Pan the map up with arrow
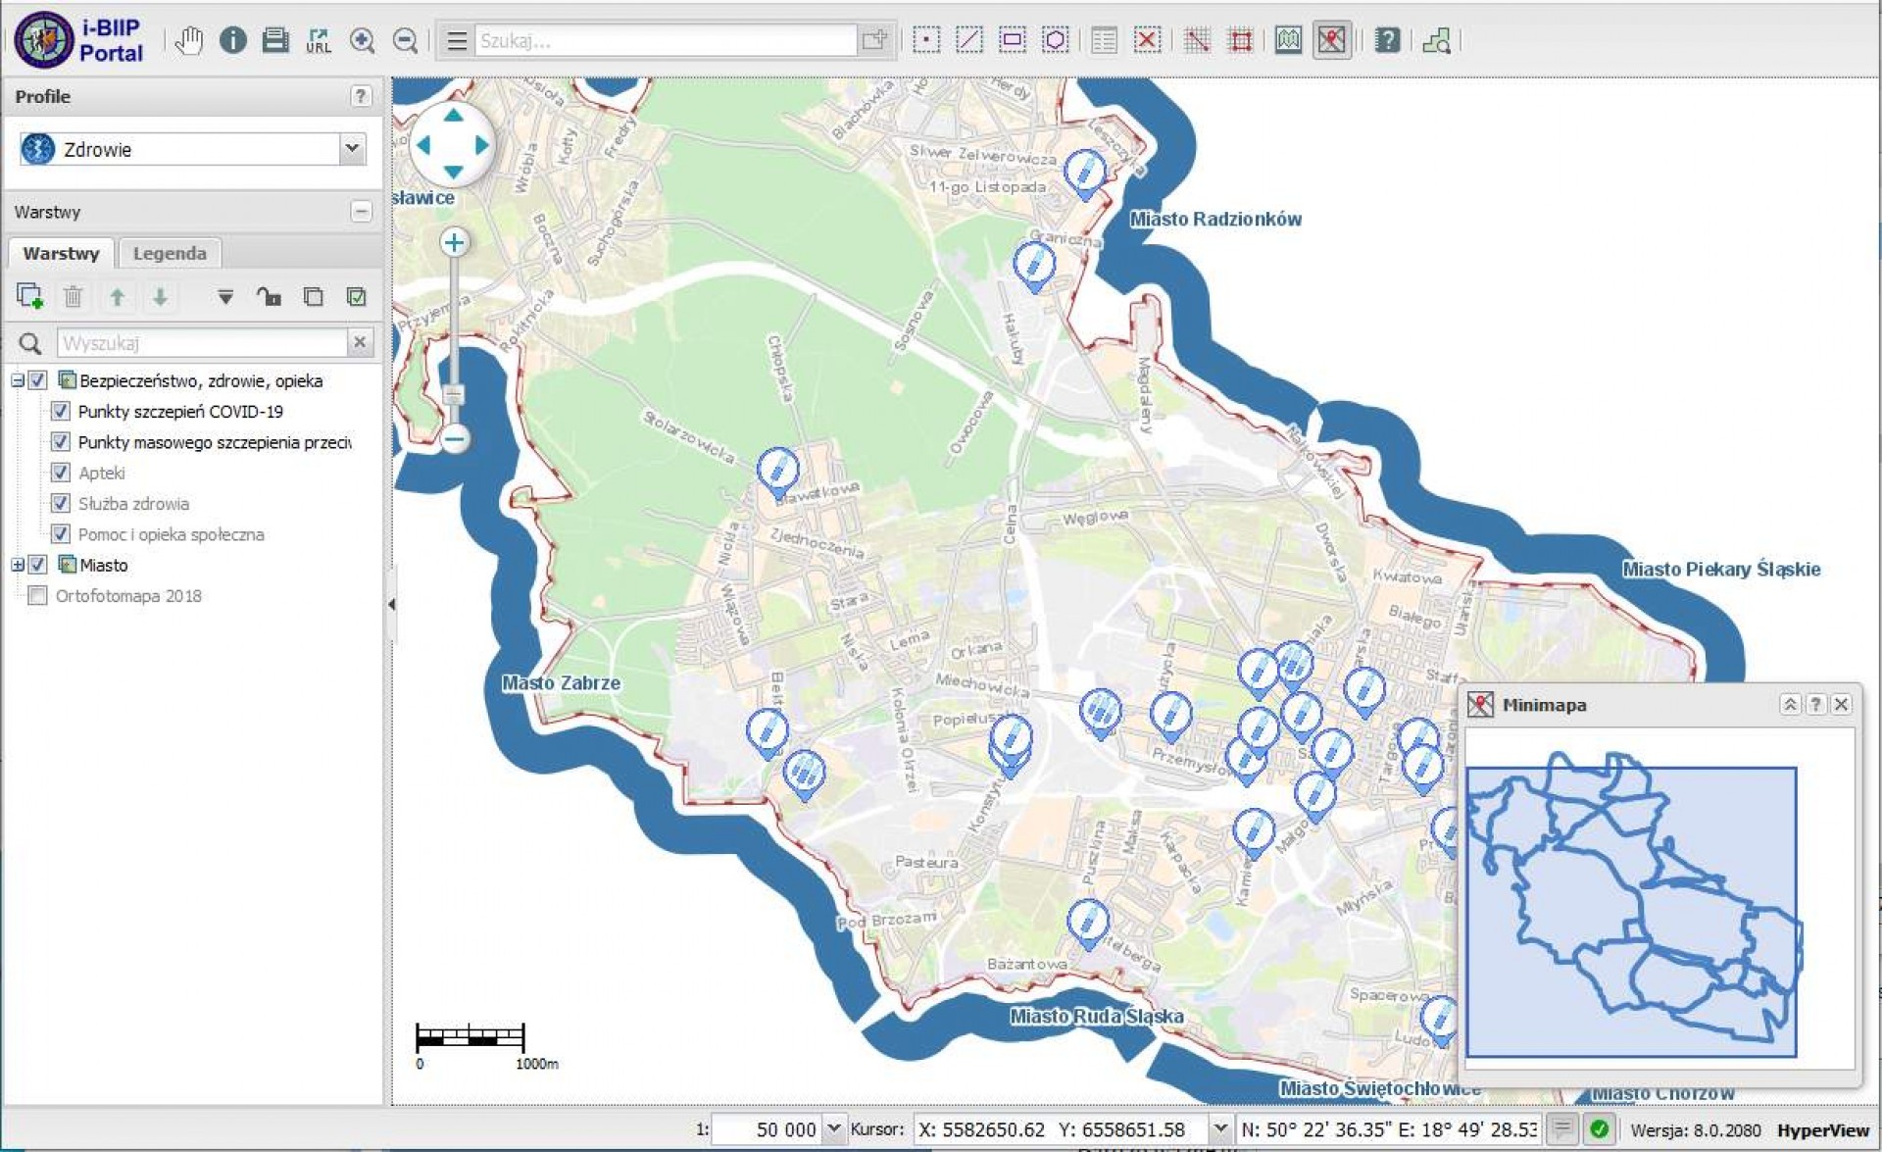1882x1152 pixels. (453, 116)
